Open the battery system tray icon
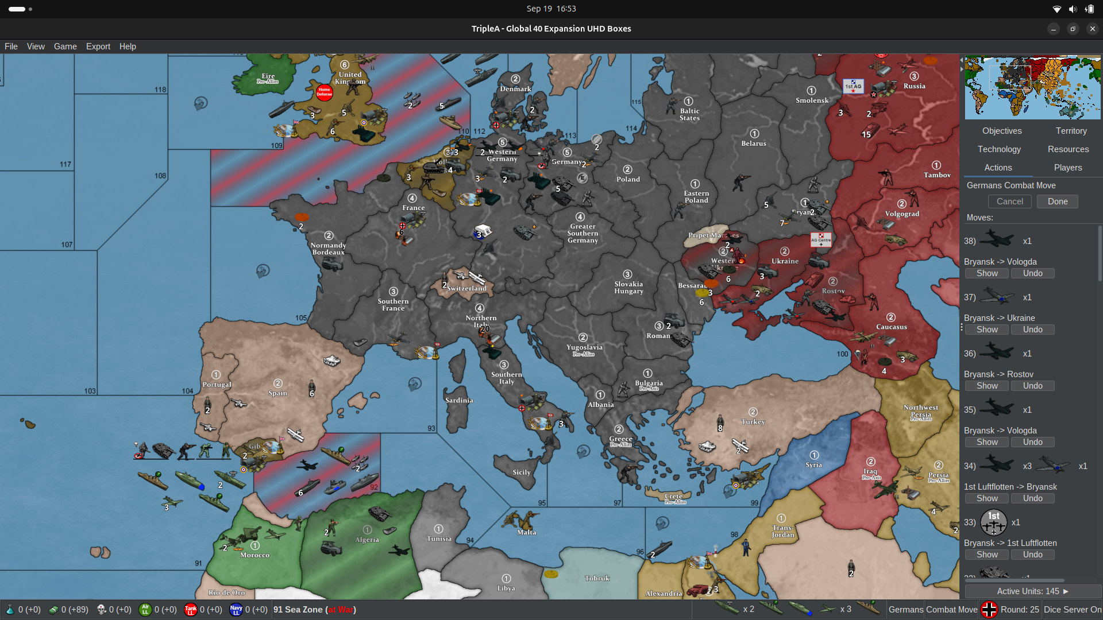Viewport: 1103px width, 620px height. click(x=1089, y=9)
